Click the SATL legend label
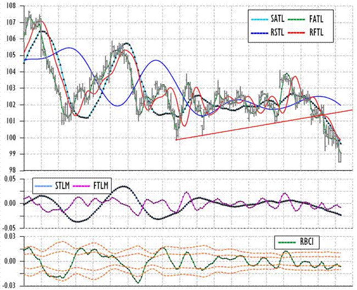The width and height of the screenshot is (357, 290). tap(277, 19)
